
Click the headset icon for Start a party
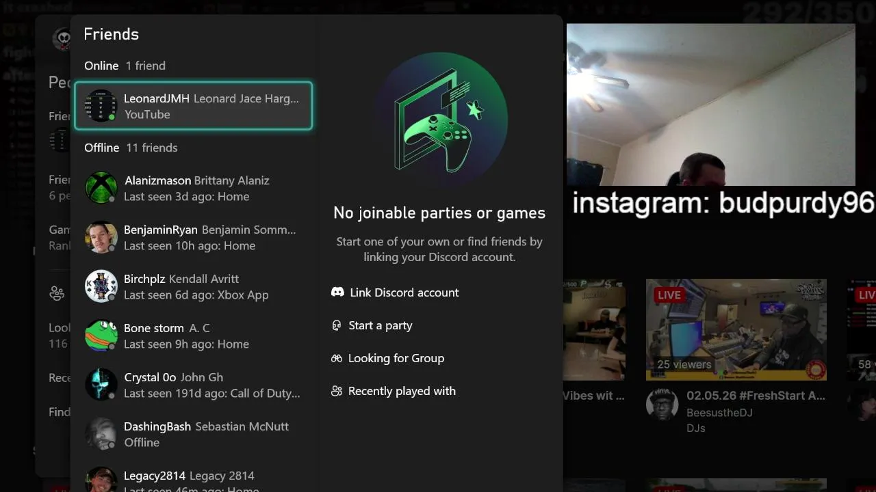tap(336, 325)
